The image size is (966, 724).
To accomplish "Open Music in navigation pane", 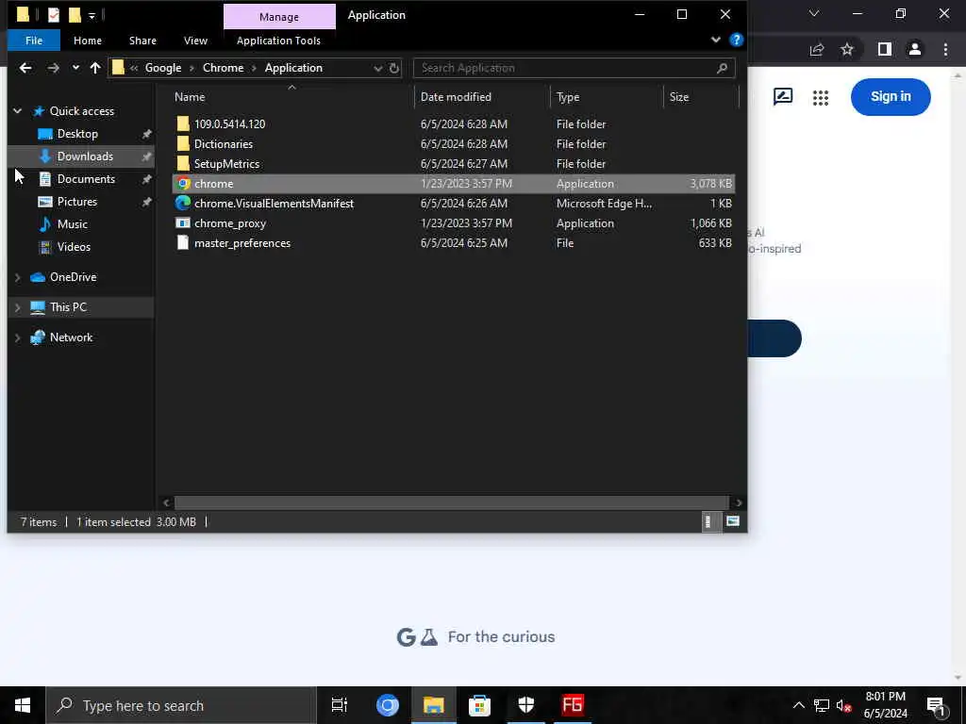I will pyautogui.click(x=72, y=224).
